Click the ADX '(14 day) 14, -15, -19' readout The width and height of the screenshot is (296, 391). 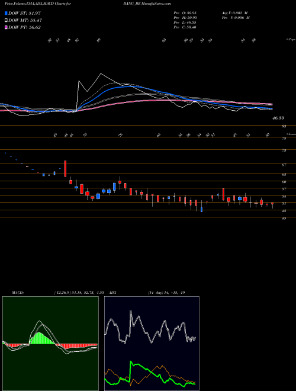(166, 293)
